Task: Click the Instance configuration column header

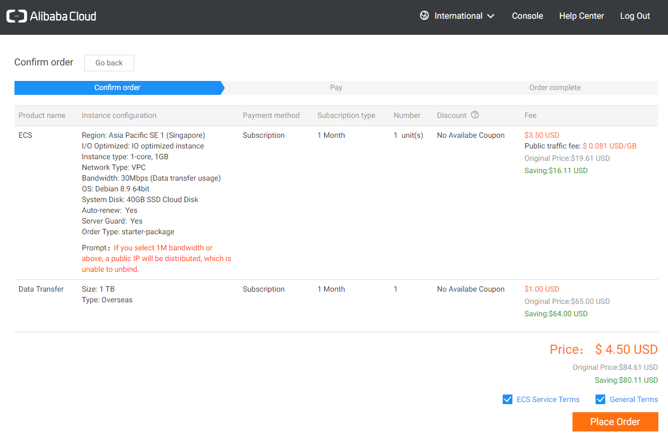Action: 119,115
